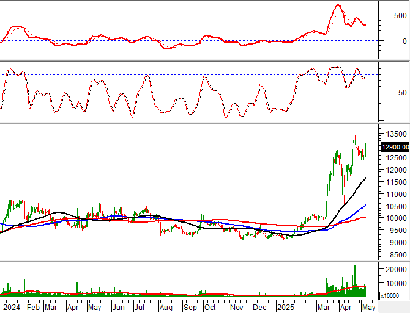The width and height of the screenshot is (410, 313).
Task: Select the Feb month label
Action: tap(33, 308)
